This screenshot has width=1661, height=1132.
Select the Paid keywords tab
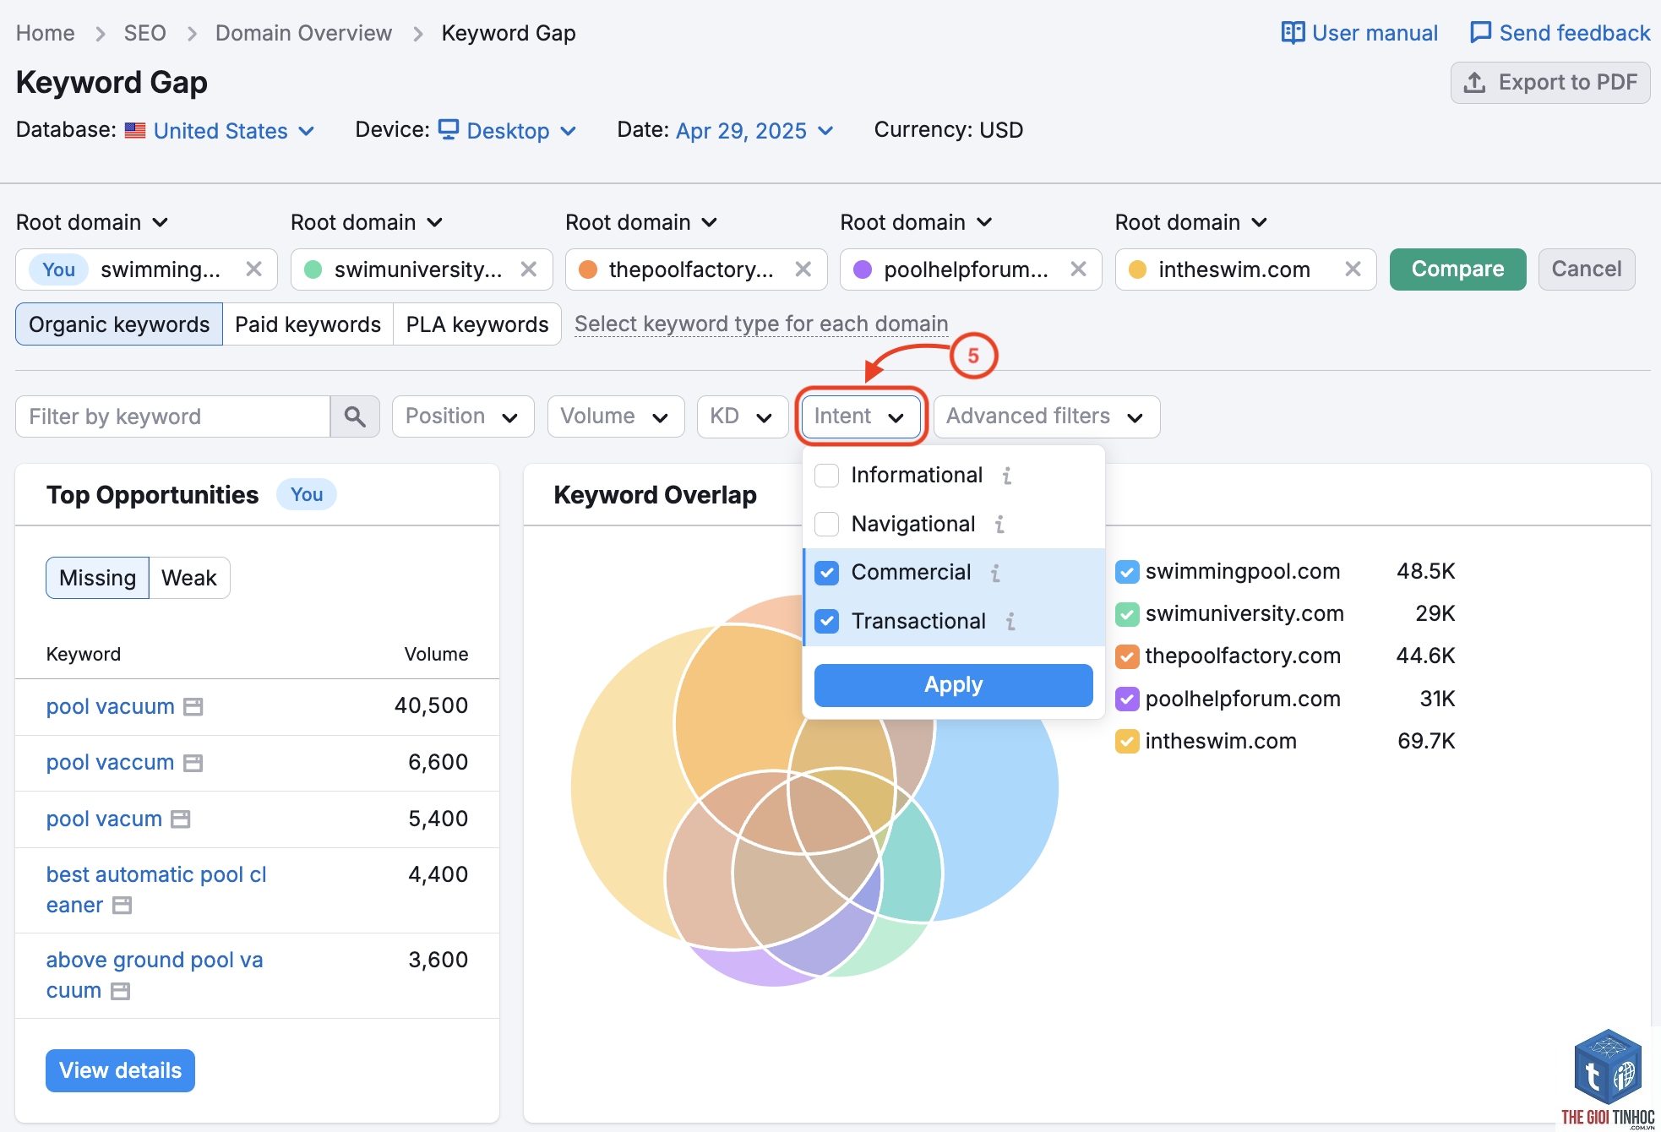click(x=308, y=324)
